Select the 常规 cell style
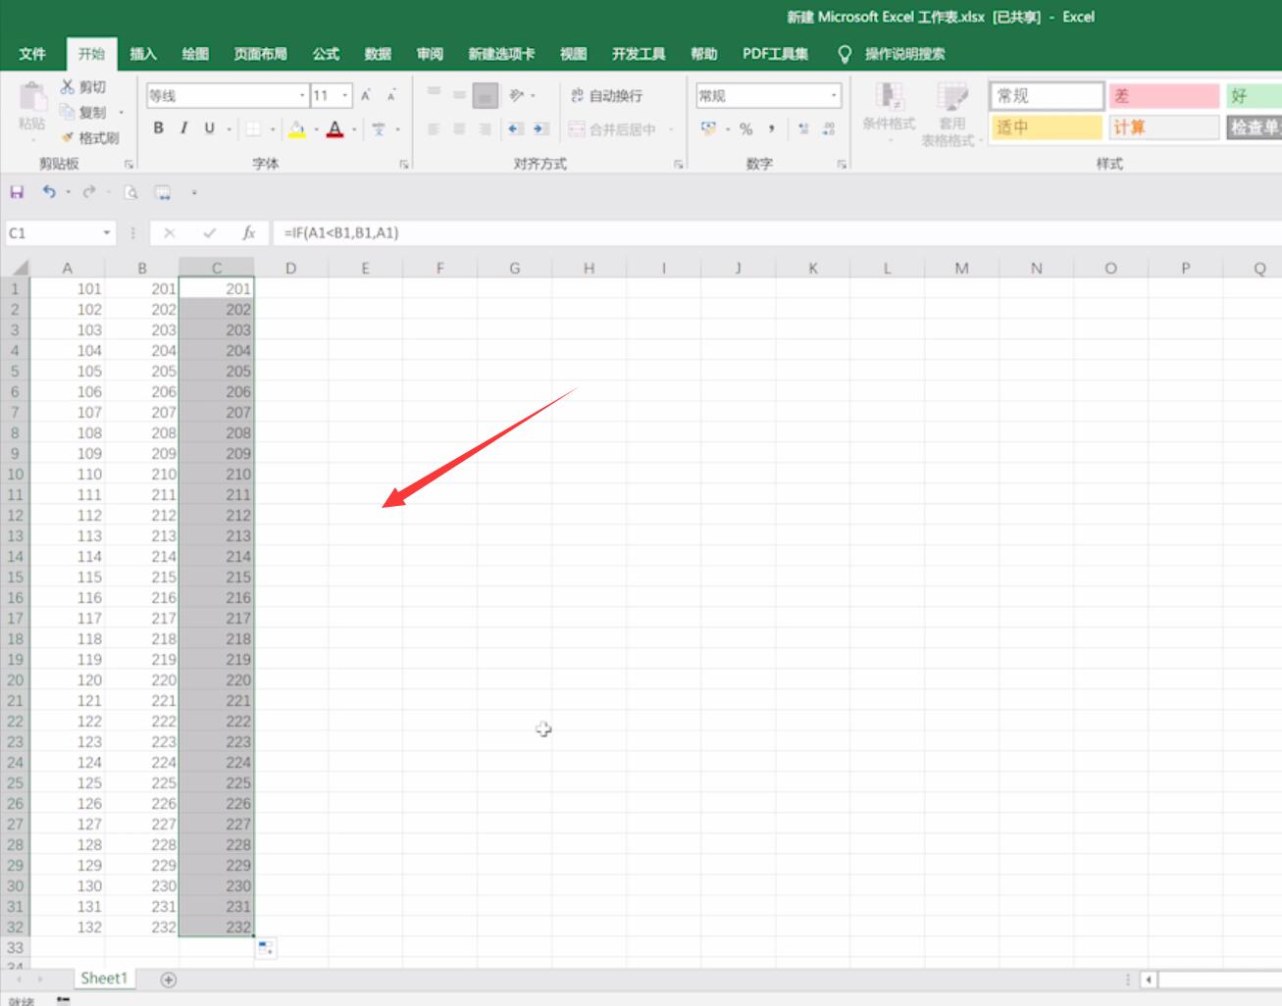Viewport: 1282px width, 1006px height. (x=1047, y=95)
